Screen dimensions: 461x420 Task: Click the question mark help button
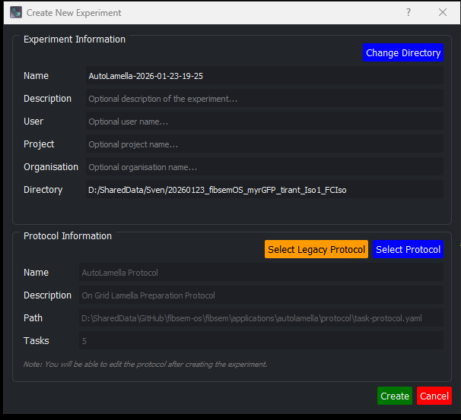tap(409, 12)
